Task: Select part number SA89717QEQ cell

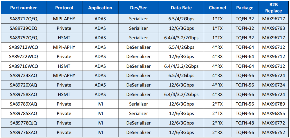Action: (24, 19)
